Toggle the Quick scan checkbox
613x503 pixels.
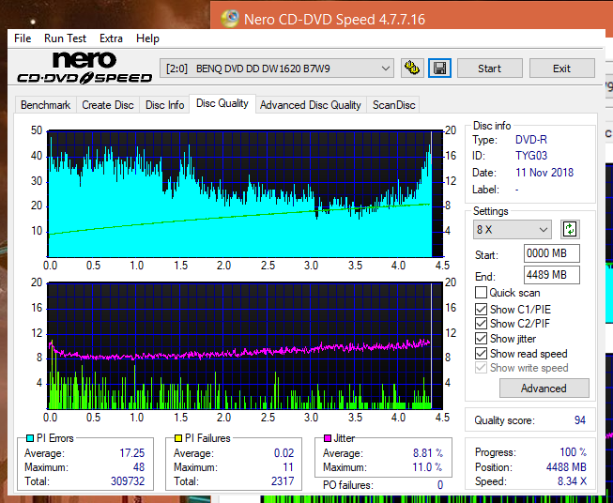tap(481, 293)
